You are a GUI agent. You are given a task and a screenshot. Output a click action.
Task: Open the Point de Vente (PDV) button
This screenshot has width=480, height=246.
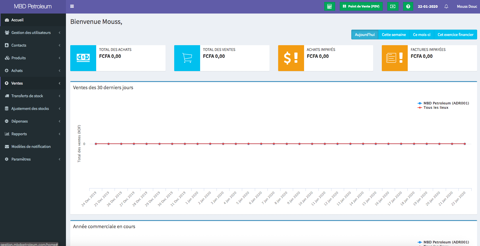coord(361,6)
